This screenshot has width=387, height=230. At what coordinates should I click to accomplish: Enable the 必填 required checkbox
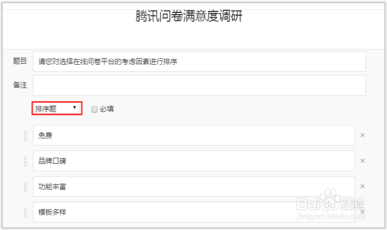[94, 109]
